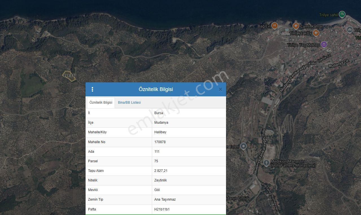Click the Medikion Manastırı church pin

click(x=266, y=163)
